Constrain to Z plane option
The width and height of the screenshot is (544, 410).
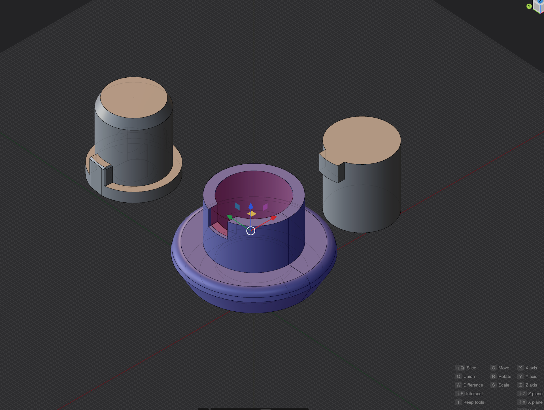[x=530, y=394]
